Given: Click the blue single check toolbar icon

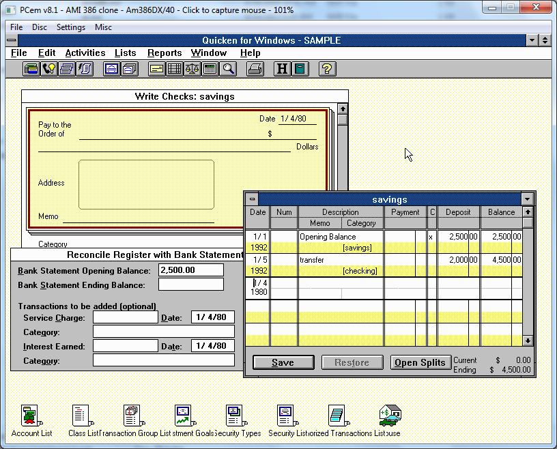Looking at the screenshot, I should click(111, 69).
